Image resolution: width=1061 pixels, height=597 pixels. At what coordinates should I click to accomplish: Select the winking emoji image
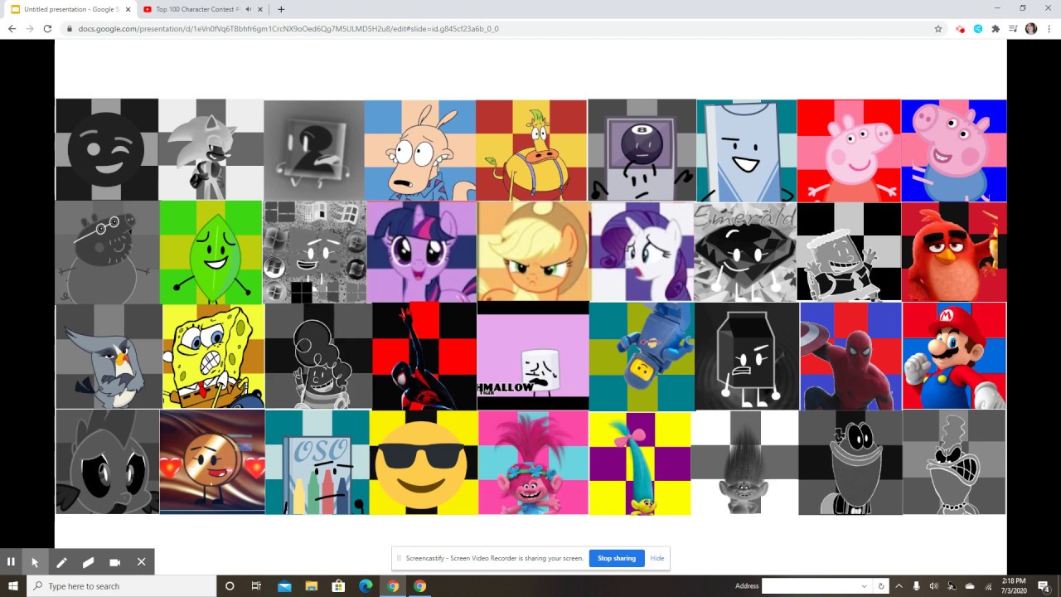107,149
